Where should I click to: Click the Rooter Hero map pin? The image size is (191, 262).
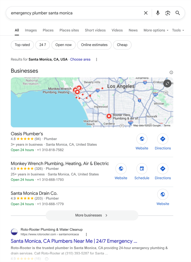point(109,116)
